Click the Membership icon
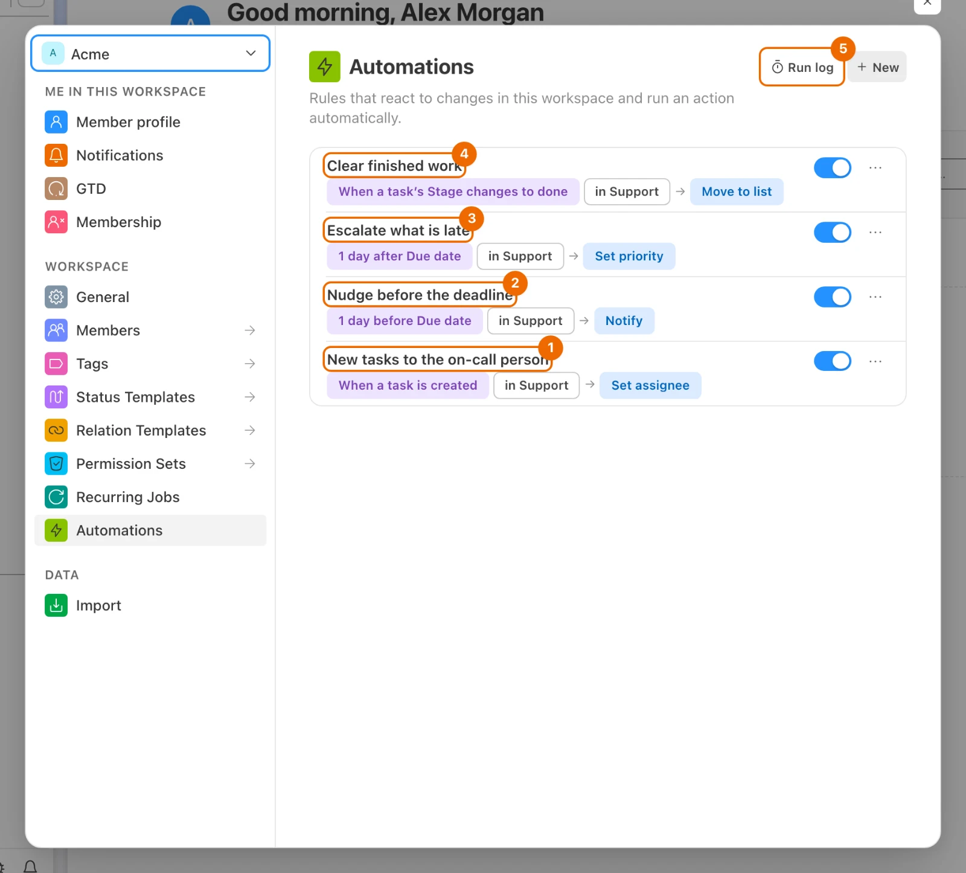Viewport: 966px width, 873px height. (x=56, y=222)
